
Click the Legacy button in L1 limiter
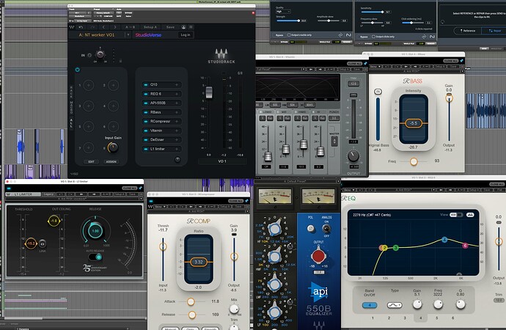[48, 194]
